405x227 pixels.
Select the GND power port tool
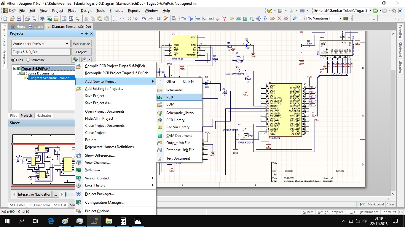coord(218,18)
